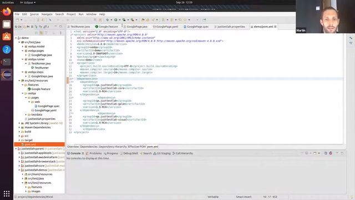
Task: Switch to the justtestlah.properties editor tab
Action: coord(230,27)
